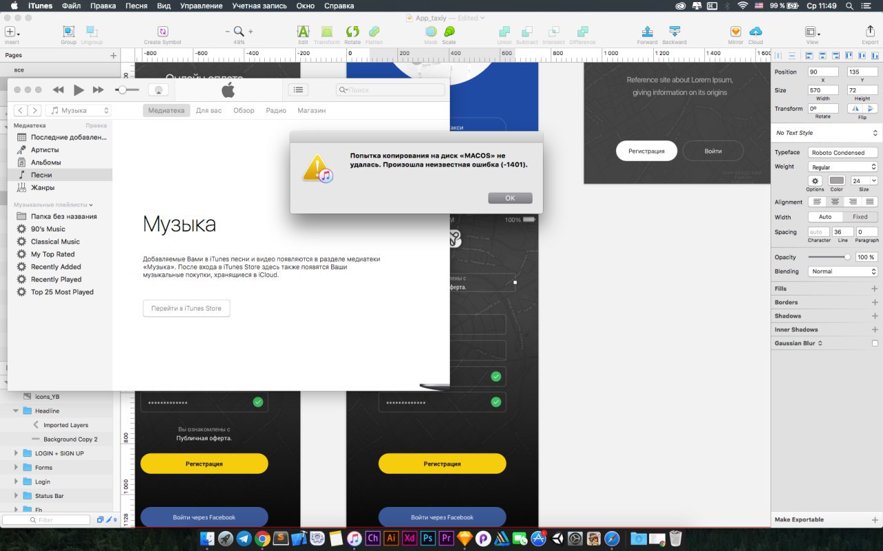Flip layer horizontally in inspector

[x=854, y=109]
